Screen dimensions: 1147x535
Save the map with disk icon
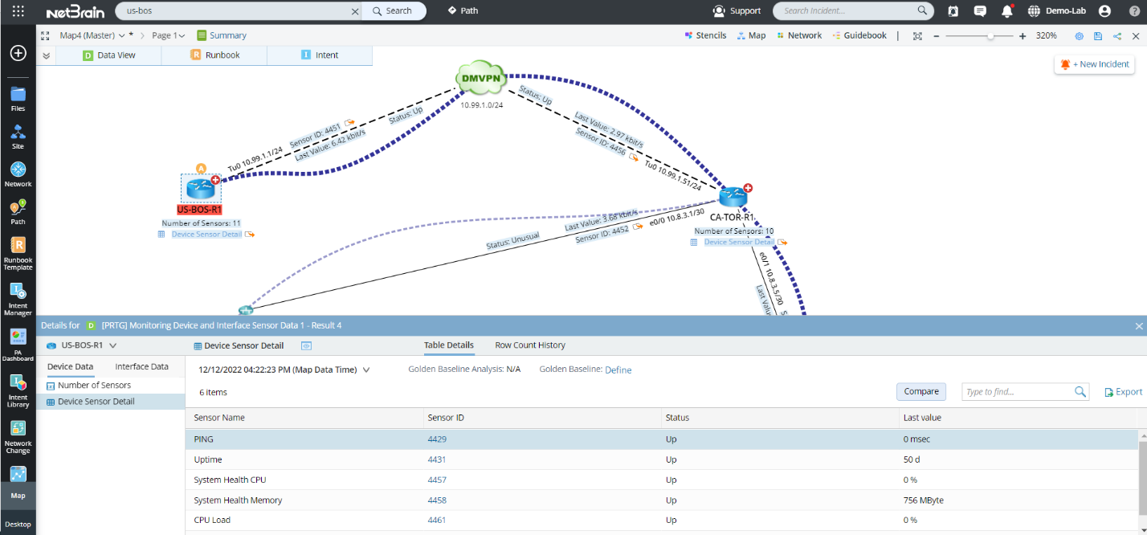1098,36
